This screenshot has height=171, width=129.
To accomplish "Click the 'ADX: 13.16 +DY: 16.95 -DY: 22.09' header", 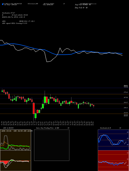I will [17, 131].
